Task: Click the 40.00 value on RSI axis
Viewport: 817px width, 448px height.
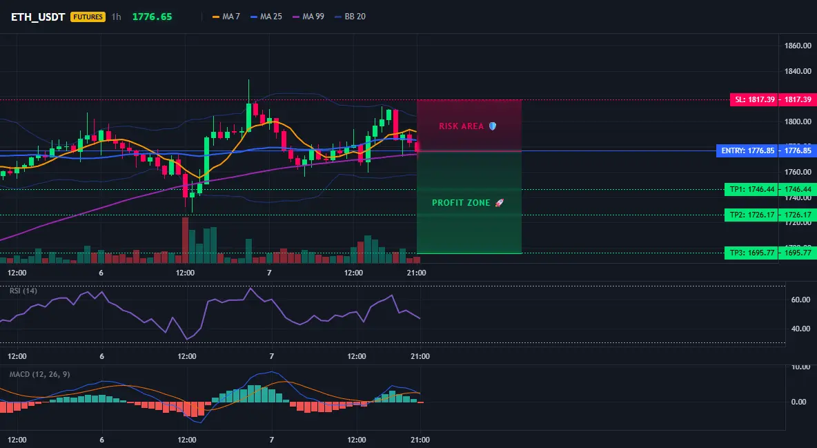Action: pos(801,329)
